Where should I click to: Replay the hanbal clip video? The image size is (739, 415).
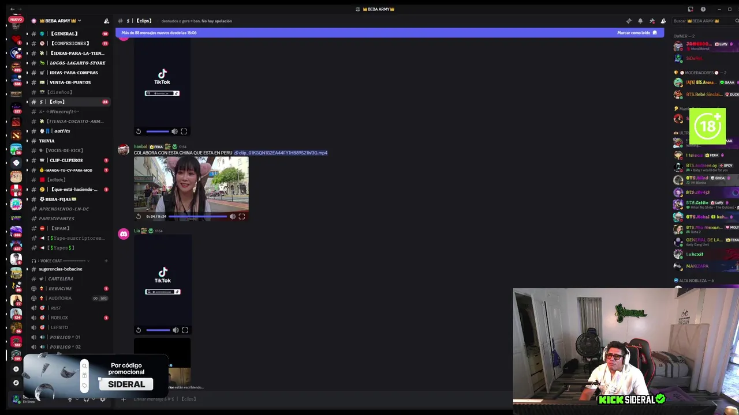[x=139, y=217]
